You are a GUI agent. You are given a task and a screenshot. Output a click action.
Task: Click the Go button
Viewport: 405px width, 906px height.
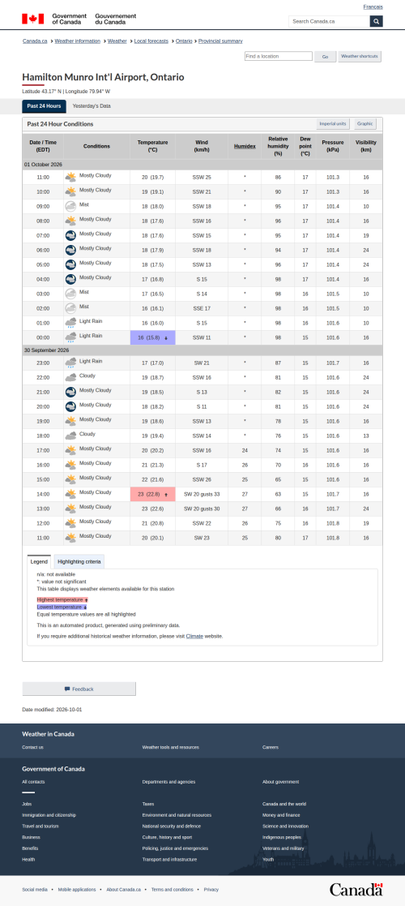tap(326, 57)
